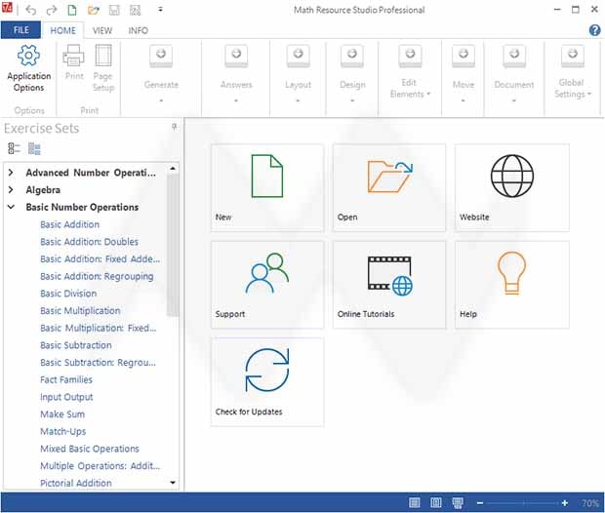Click the app logo in the title bar
This screenshot has height=513, width=605.
tap(7, 8)
